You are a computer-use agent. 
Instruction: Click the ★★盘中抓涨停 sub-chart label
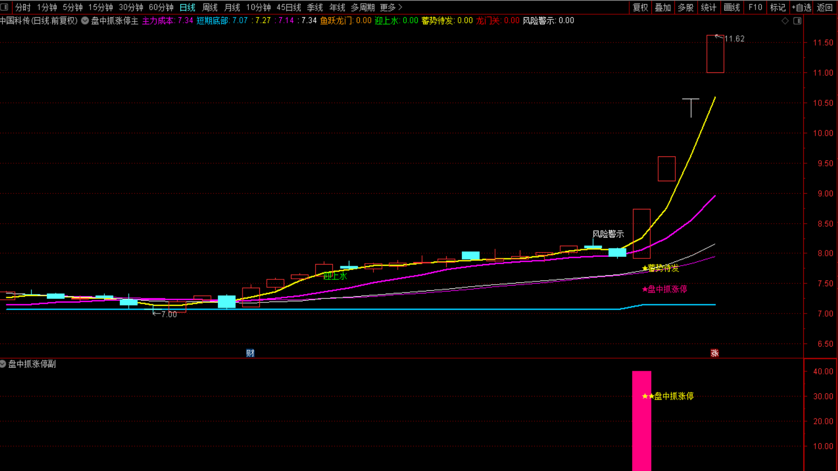[x=668, y=396]
